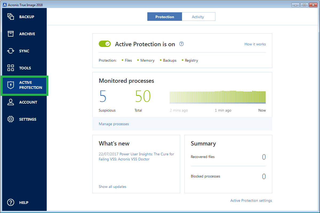The height and width of the screenshot is (213, 320).
Task: Click the Suspicious label under count
Action: [x=107, y=111]
